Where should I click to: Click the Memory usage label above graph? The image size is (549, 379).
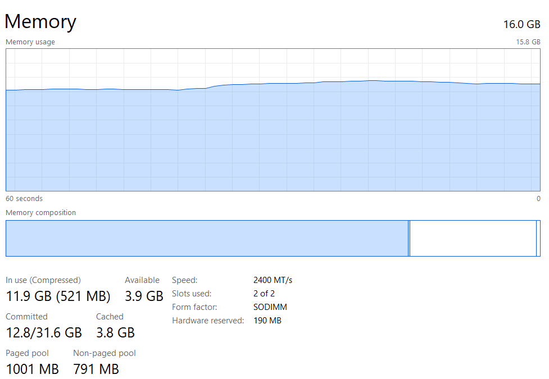[x=30, y=42]
